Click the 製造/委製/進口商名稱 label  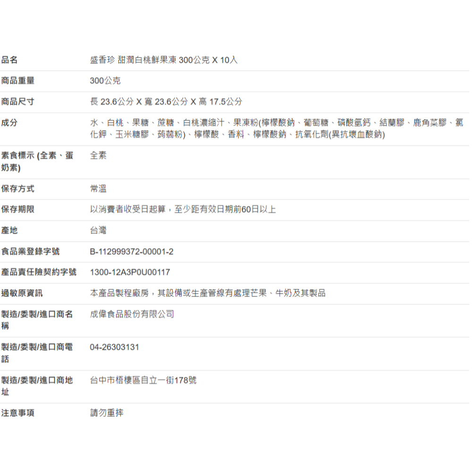pyautogui.click(x=37, y=320)
